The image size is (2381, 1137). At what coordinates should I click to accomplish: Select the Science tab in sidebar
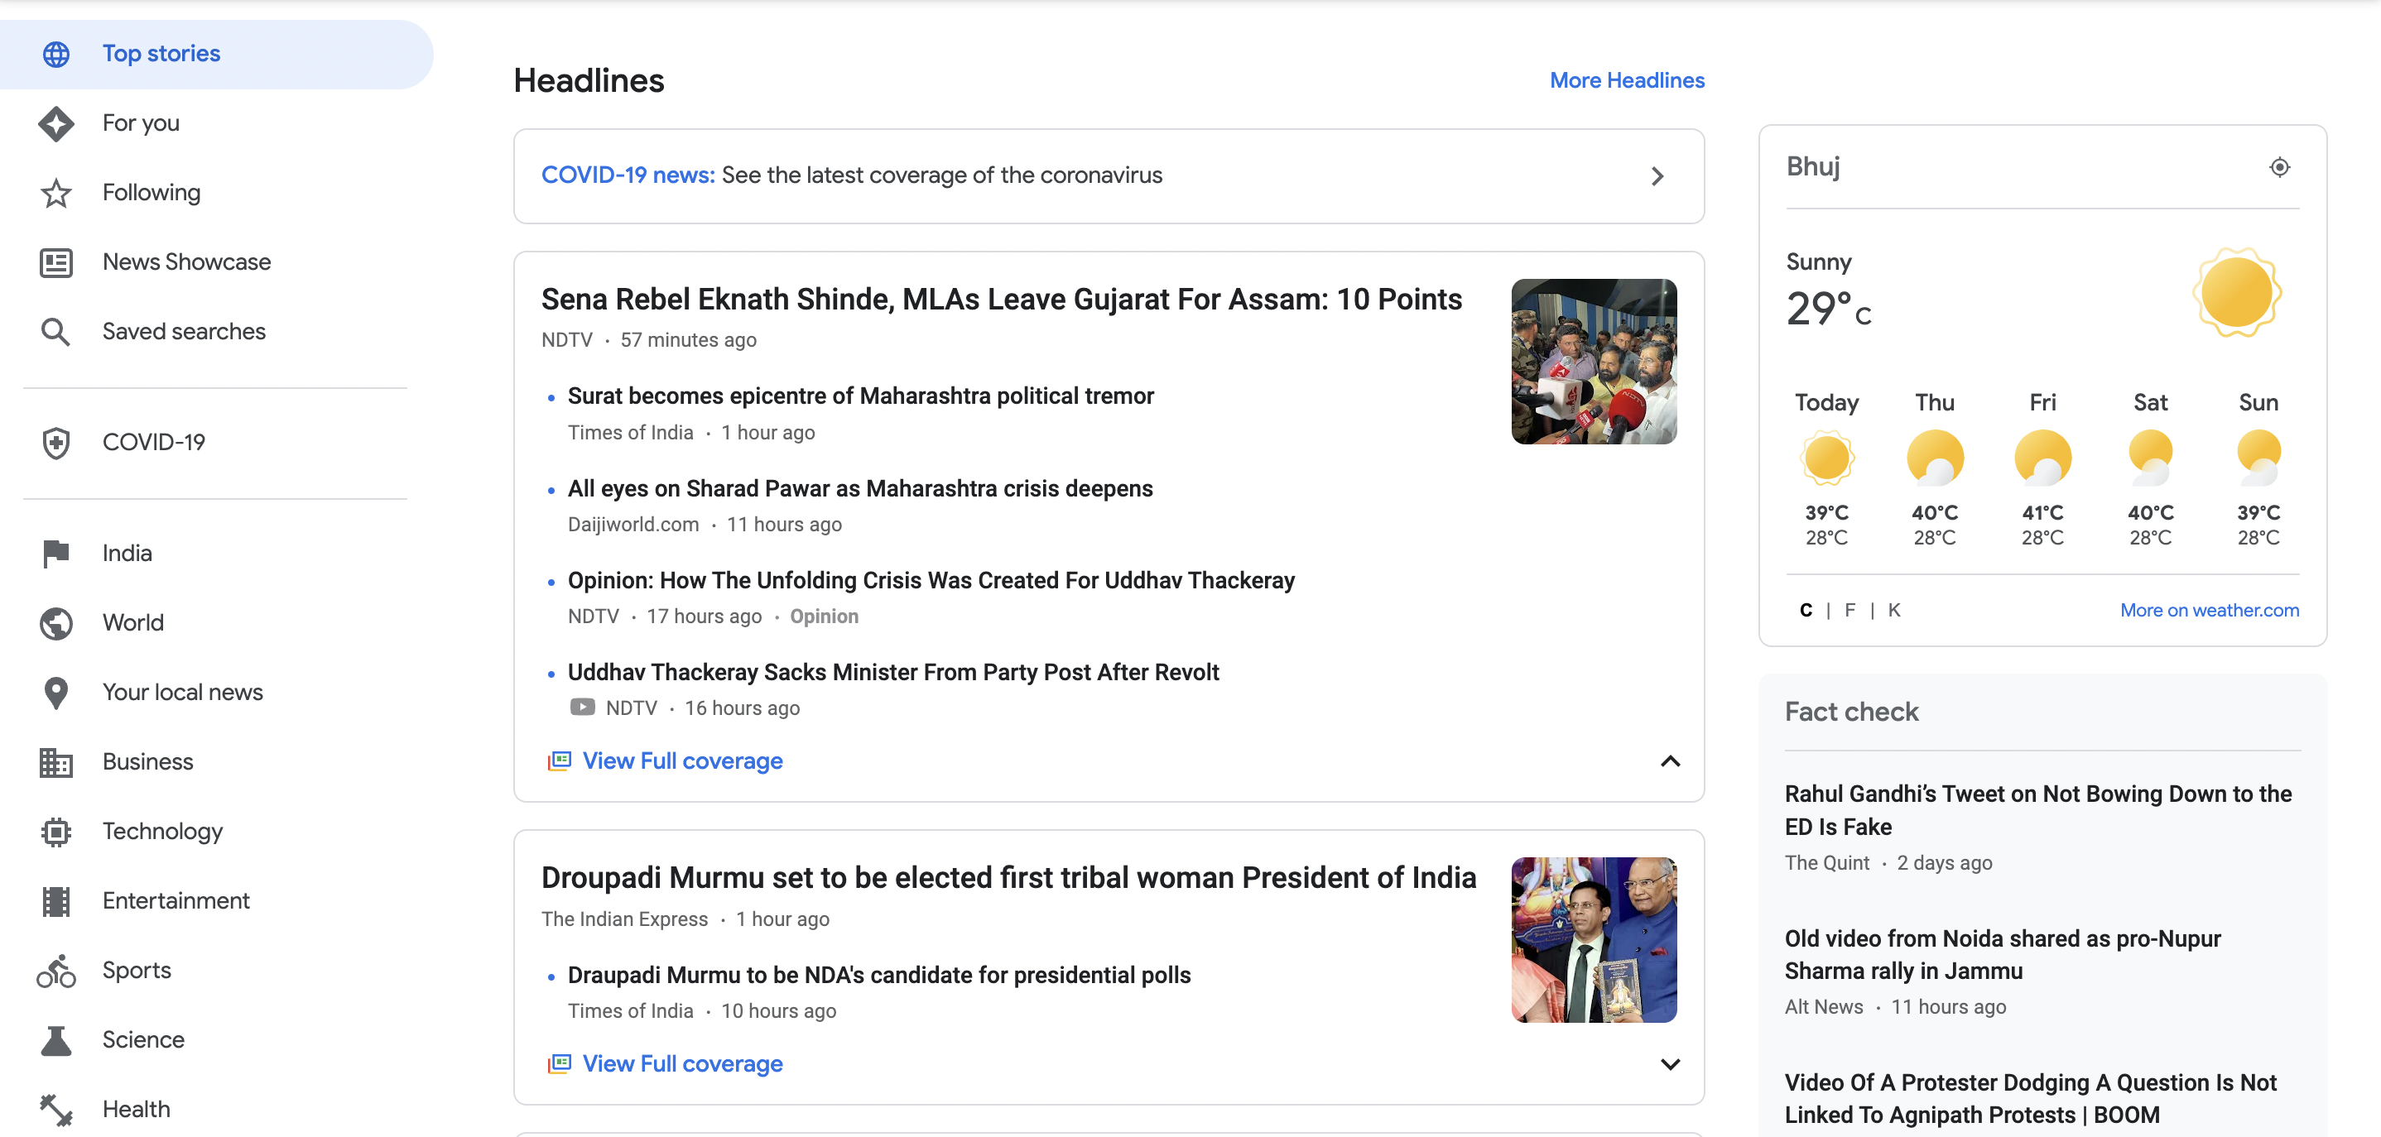click(x=142, y=1039)
